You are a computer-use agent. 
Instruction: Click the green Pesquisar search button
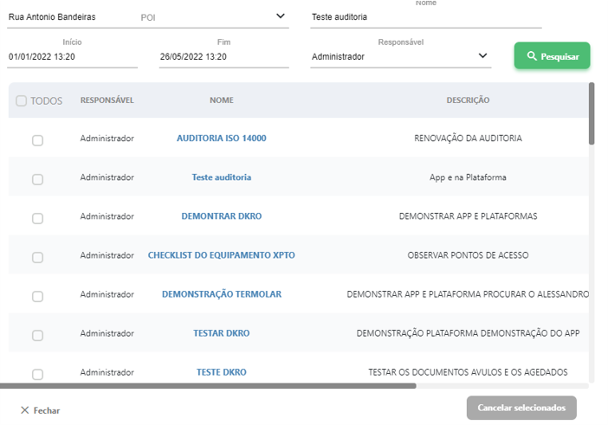point(552,56)
